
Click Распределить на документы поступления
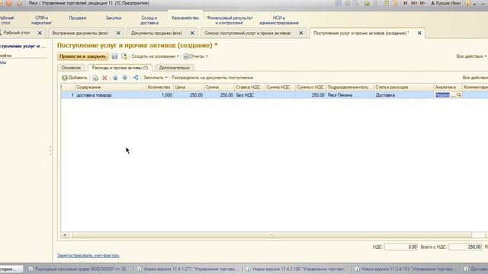[212, 78]
